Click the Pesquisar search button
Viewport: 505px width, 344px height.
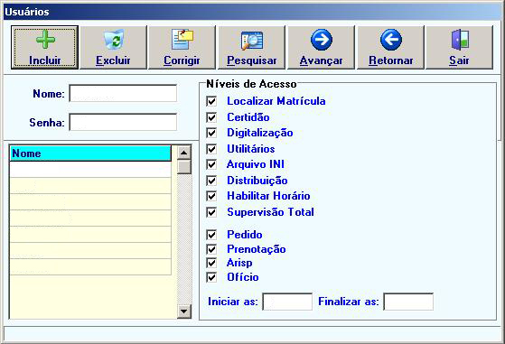251,47
